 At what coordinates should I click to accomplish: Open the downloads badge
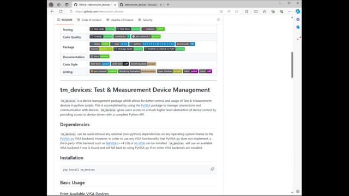point(185,44)
